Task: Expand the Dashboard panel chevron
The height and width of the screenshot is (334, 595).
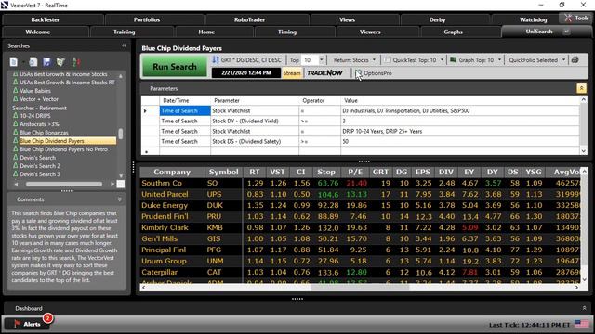Action: (584, 308)
